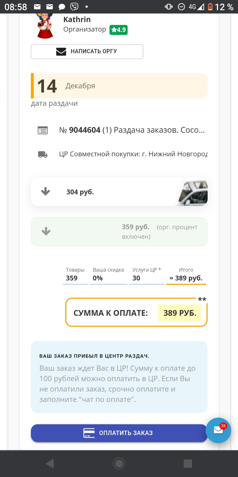The width and height of the screenshot is (238, 477).
Task: Tap the Android back navigation button
Action: [50, 463]
